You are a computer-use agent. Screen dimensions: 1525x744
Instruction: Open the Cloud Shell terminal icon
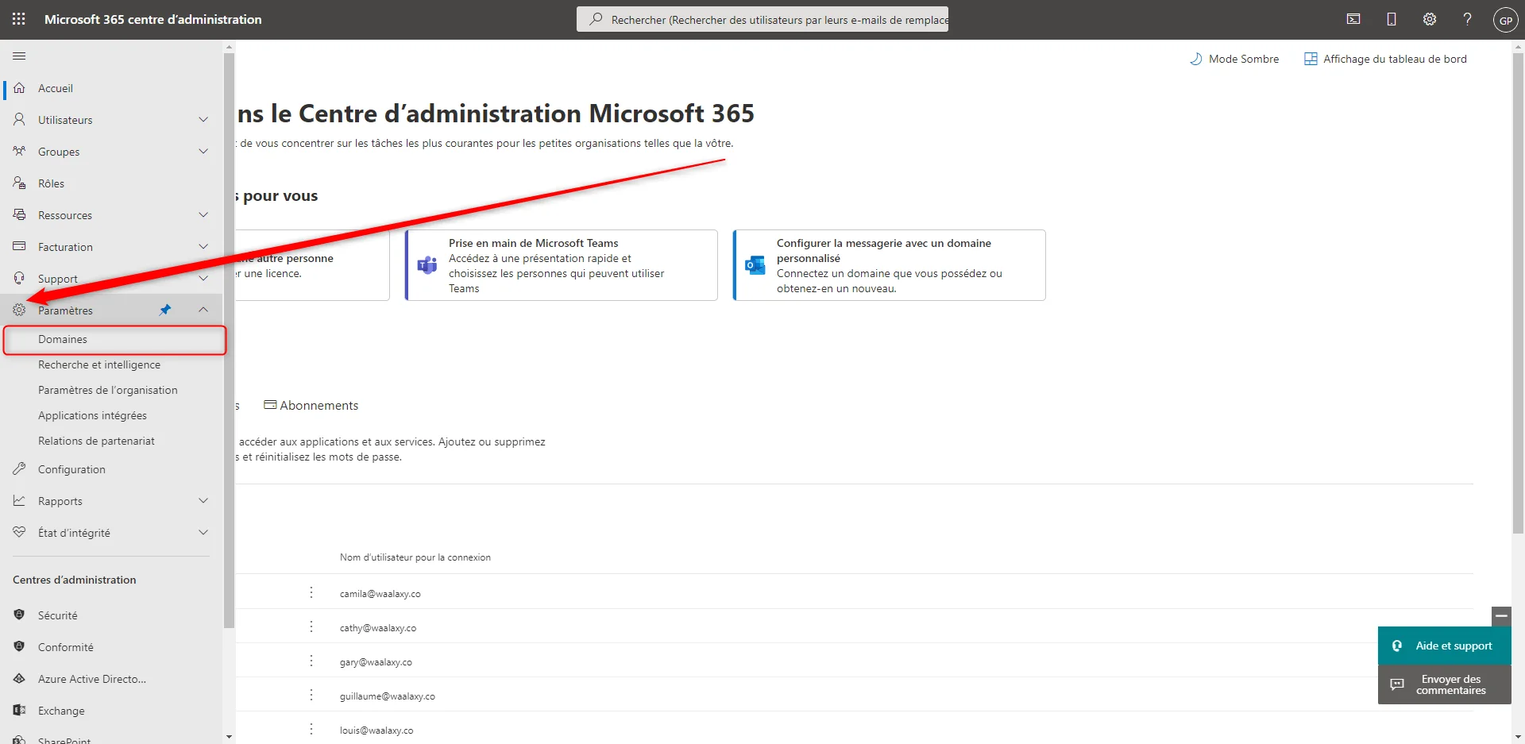click(1353, 19)
